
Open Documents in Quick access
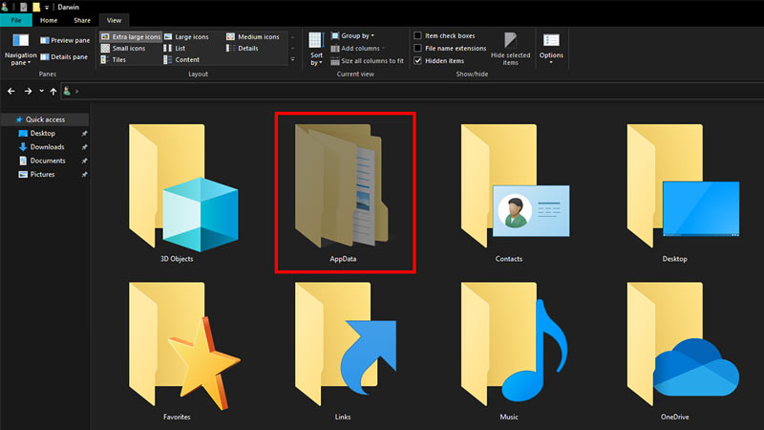(47, 161)
